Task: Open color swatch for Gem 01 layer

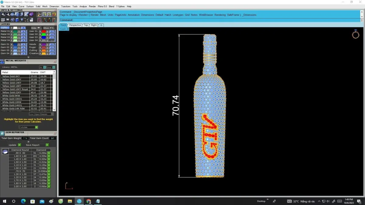Action: point(15,44)
